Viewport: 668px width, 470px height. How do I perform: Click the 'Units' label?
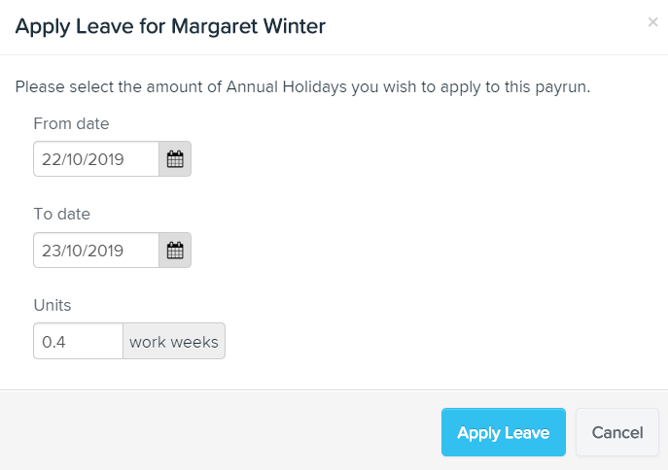click(53, 305)
